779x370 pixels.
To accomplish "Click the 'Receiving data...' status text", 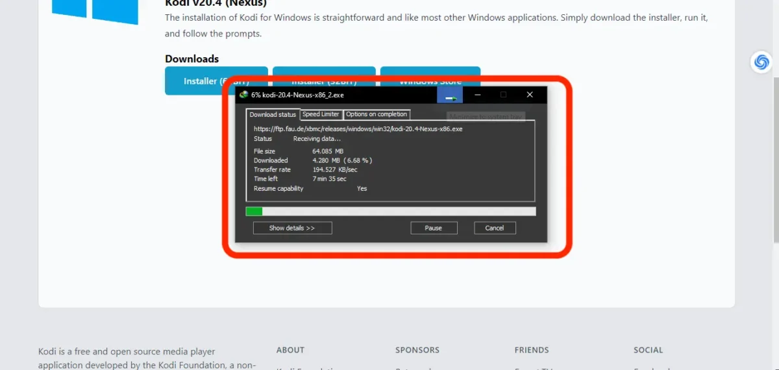I will (317, 139).
